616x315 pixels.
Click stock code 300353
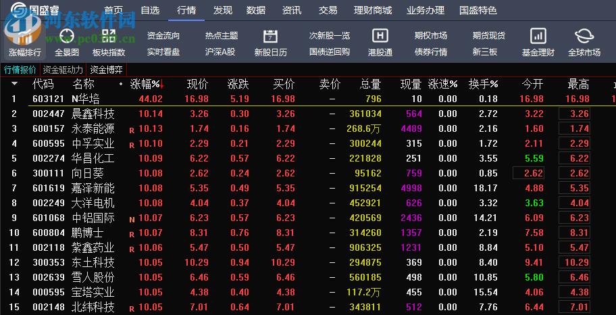tap(49, 262)
